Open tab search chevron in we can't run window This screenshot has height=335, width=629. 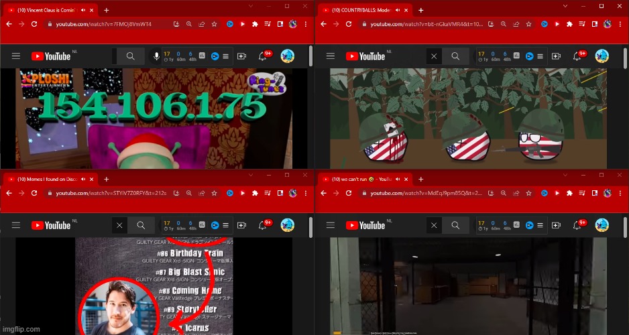[565, 175]
